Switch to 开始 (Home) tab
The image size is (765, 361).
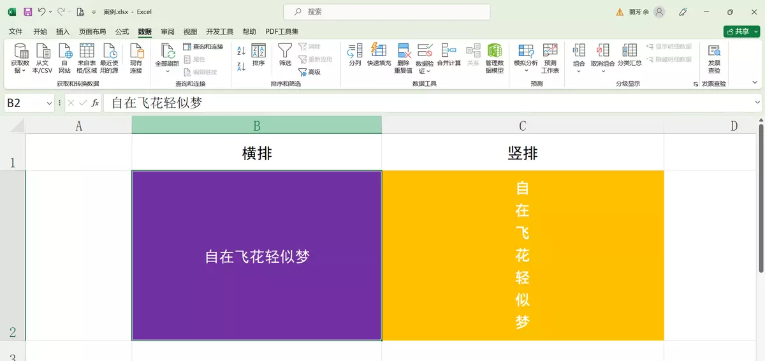[x=40, y=31]
